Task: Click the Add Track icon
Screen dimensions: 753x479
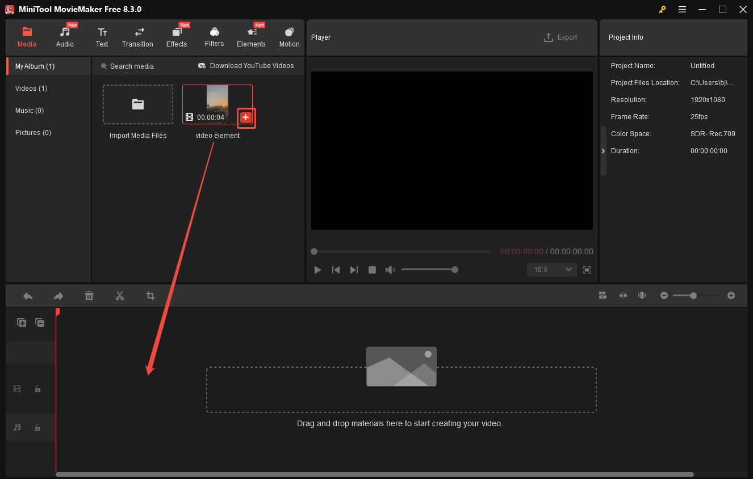Action: pos(22,322)
